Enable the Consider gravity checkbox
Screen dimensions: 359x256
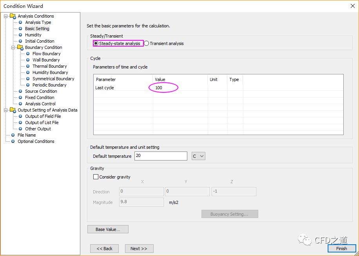click(x=96, y=177)
